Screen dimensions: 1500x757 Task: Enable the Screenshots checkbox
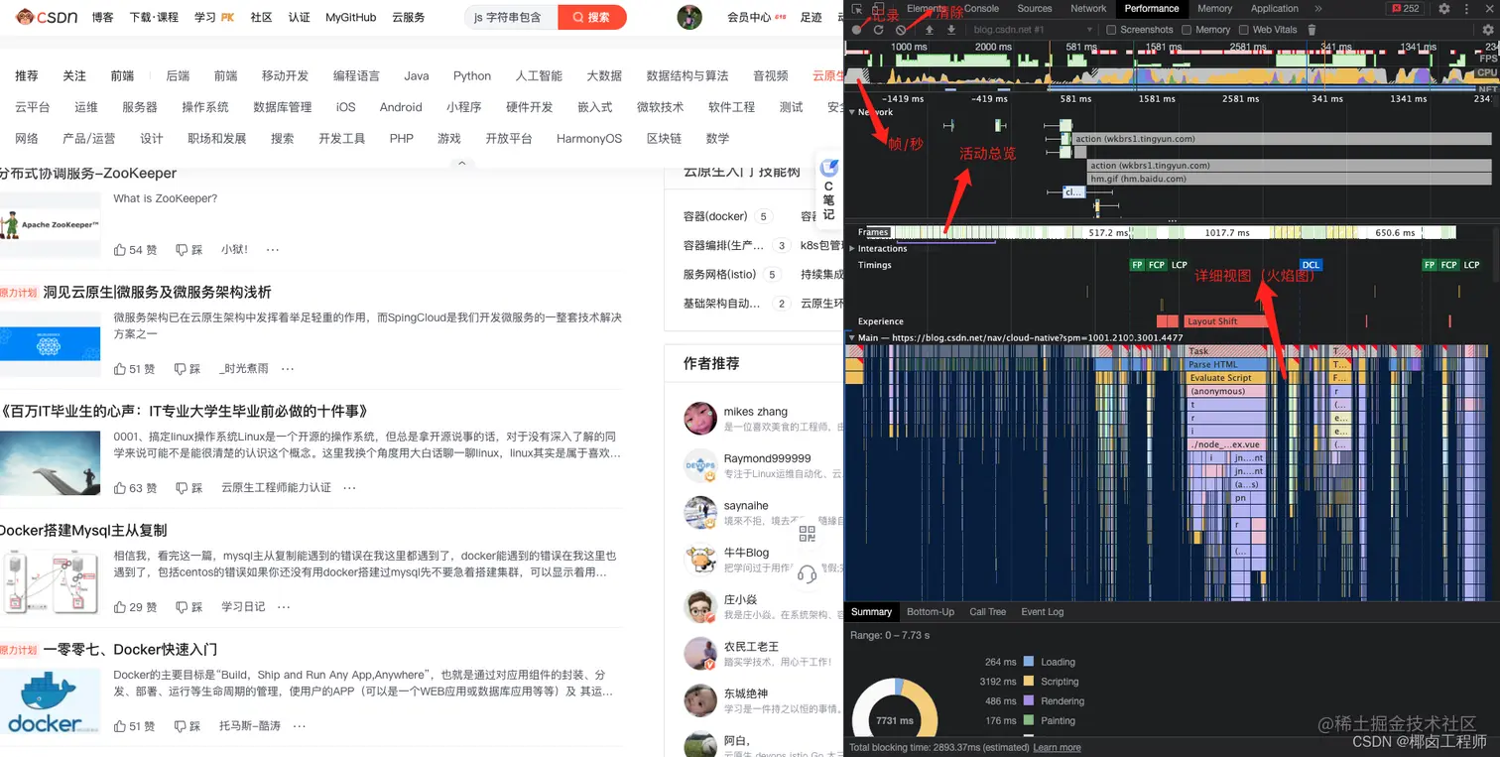pos(1112,30)
